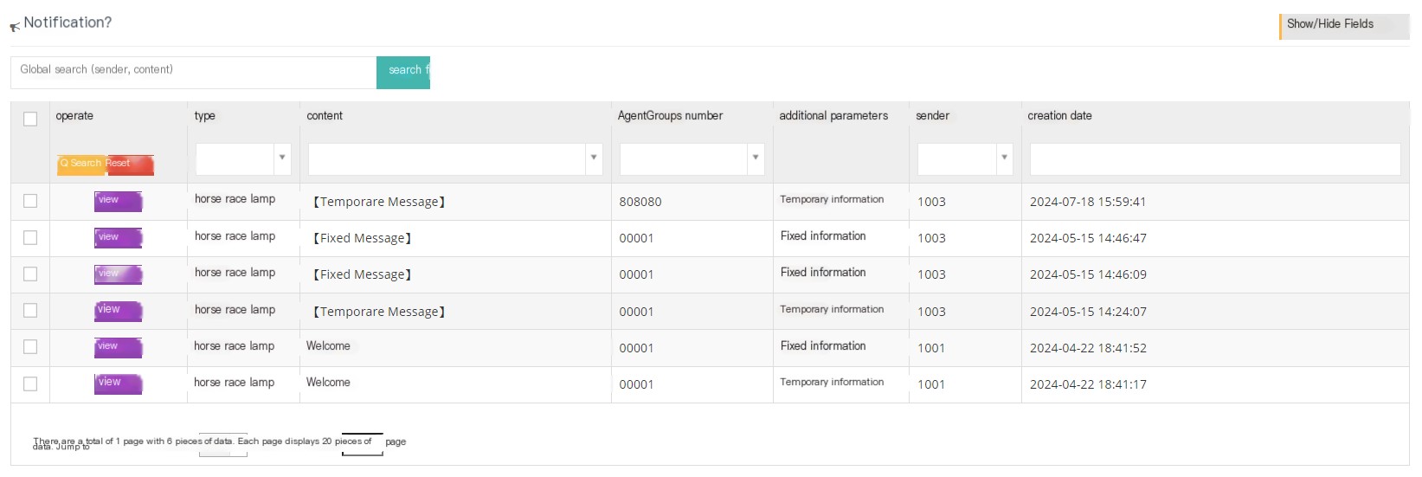Click the date 2024-07-18 15:59:41

click(1088, 202)
